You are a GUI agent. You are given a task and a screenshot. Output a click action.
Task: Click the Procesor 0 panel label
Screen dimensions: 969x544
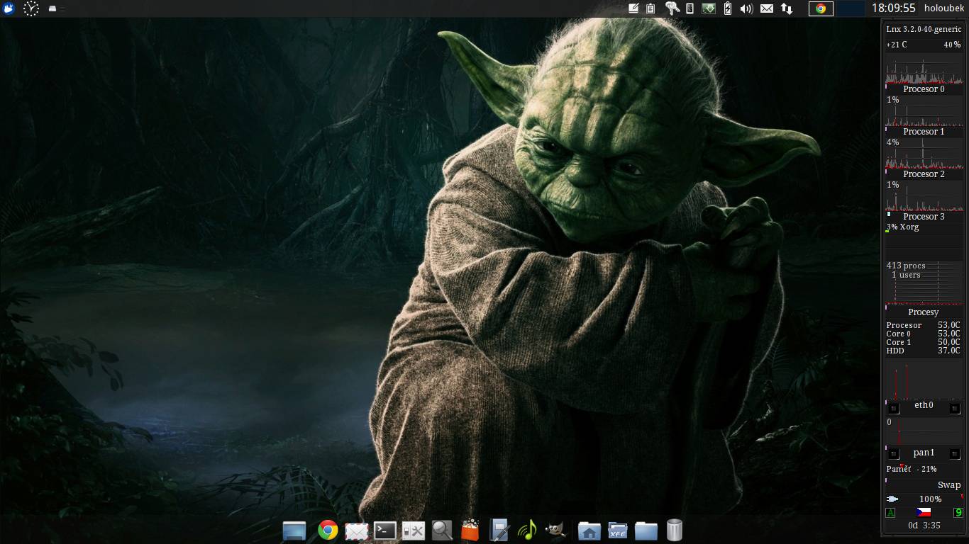click(x=924, y=89)
